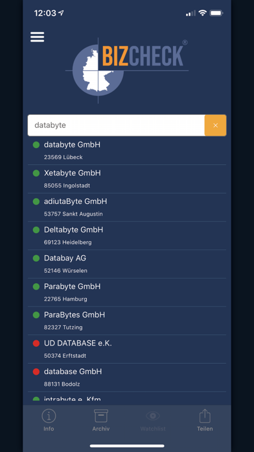Open the Info tab
The height and width of the screenshot is (452, 254).
tap(49, 420)
